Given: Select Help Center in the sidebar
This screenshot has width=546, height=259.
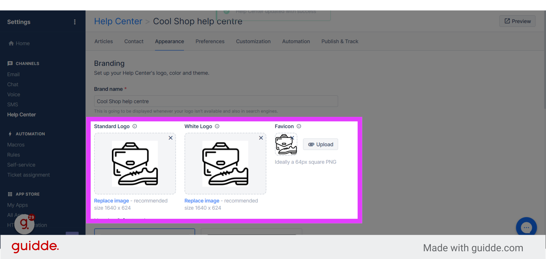Looking at the screenshot, I should coord(22,115).
